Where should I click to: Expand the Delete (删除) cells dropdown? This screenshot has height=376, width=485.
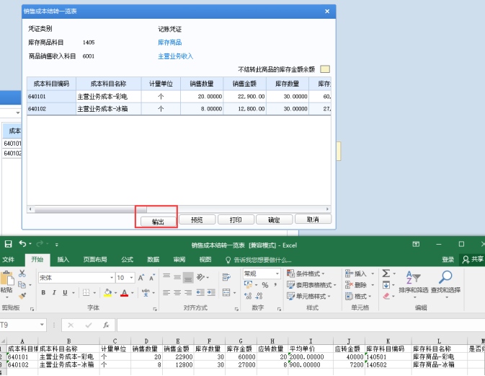(373, 285)
